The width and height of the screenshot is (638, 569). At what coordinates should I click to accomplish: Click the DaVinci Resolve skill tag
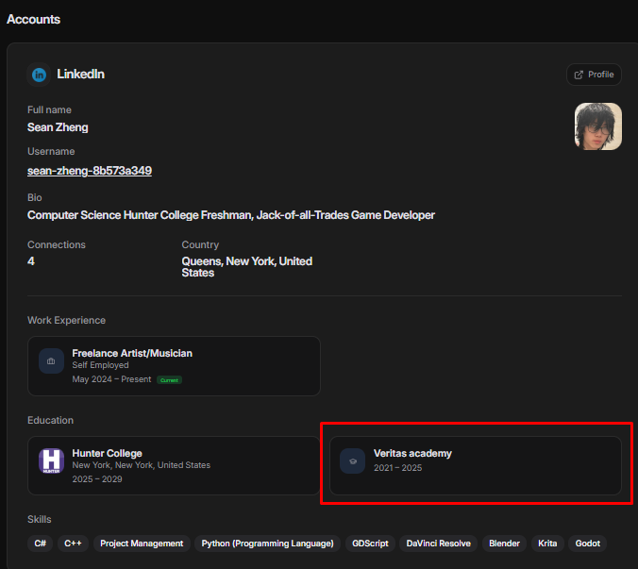coord(438,544)
